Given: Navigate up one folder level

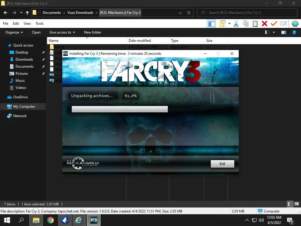Looking at the screenshot, I should pos(27,13).
